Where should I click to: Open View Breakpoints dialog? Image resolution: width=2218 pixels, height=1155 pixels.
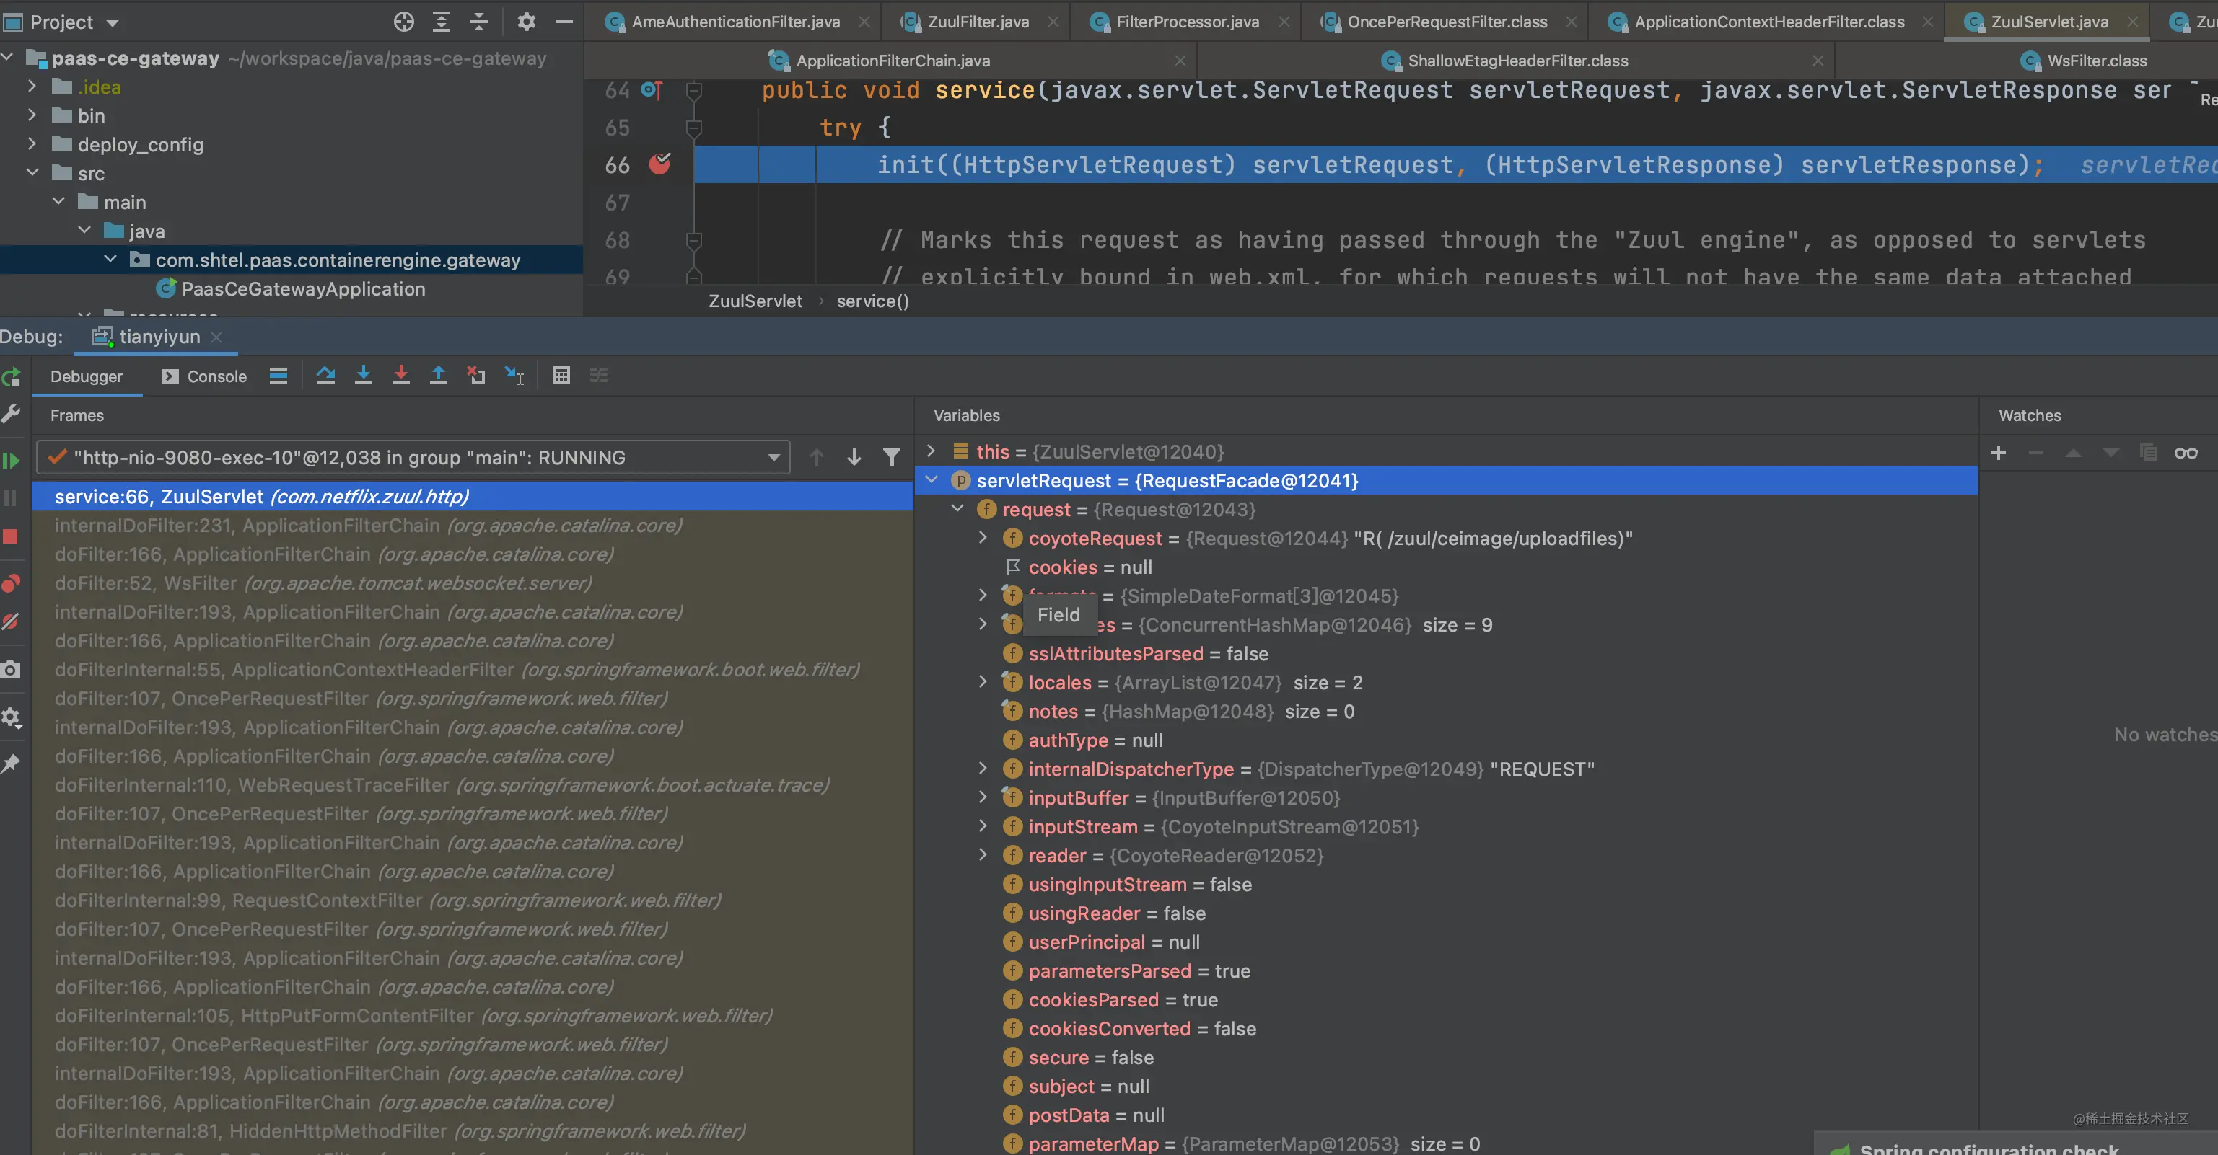[12, 583]
